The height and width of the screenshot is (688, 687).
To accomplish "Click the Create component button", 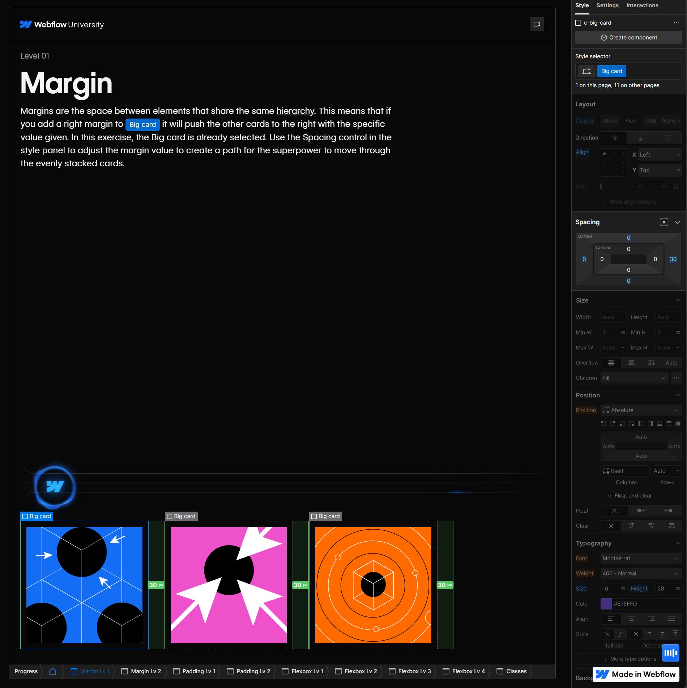I will tap(628, 38).
